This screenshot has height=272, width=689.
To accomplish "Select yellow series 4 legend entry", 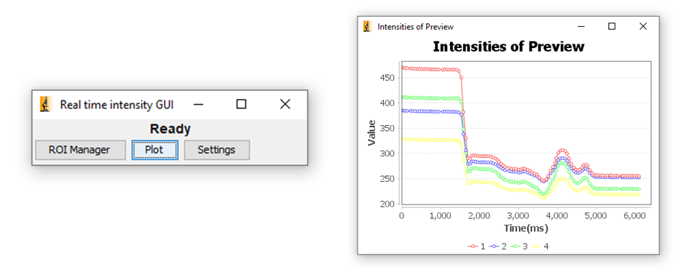I will tap(540, 247).
